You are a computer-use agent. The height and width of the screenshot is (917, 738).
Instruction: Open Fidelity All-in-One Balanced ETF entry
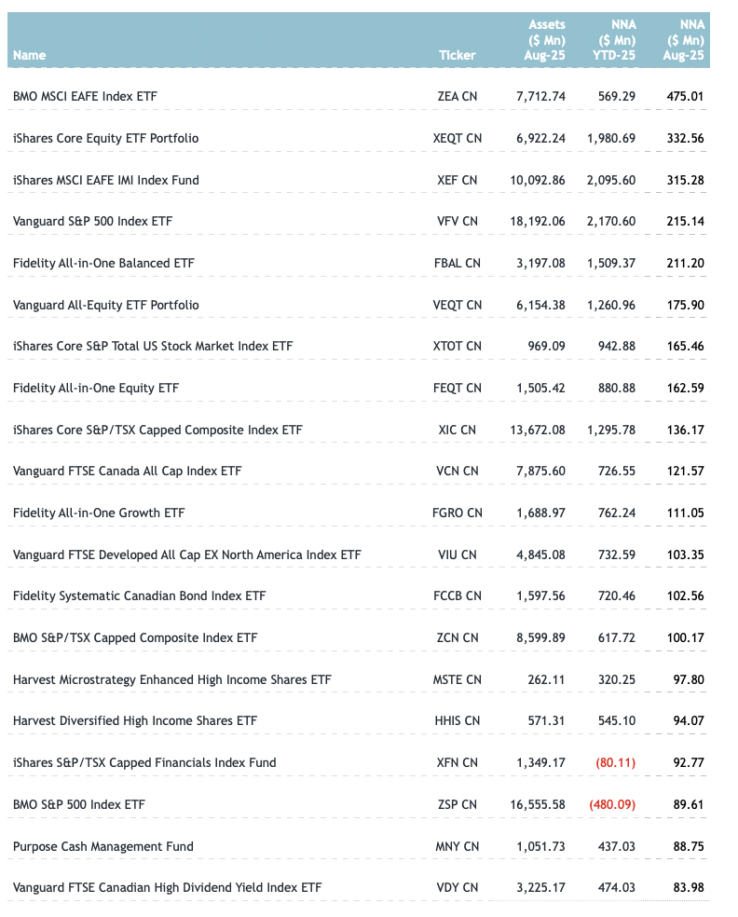tap(103, 263)
